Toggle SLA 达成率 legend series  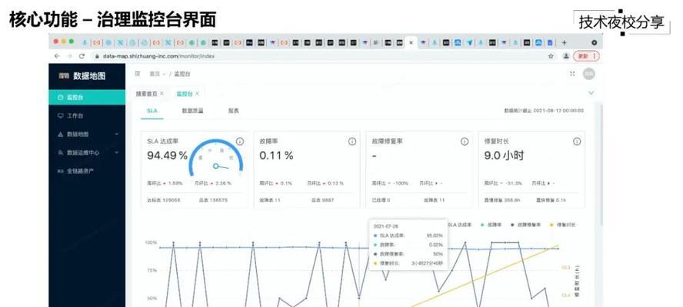tap(459, 225)
